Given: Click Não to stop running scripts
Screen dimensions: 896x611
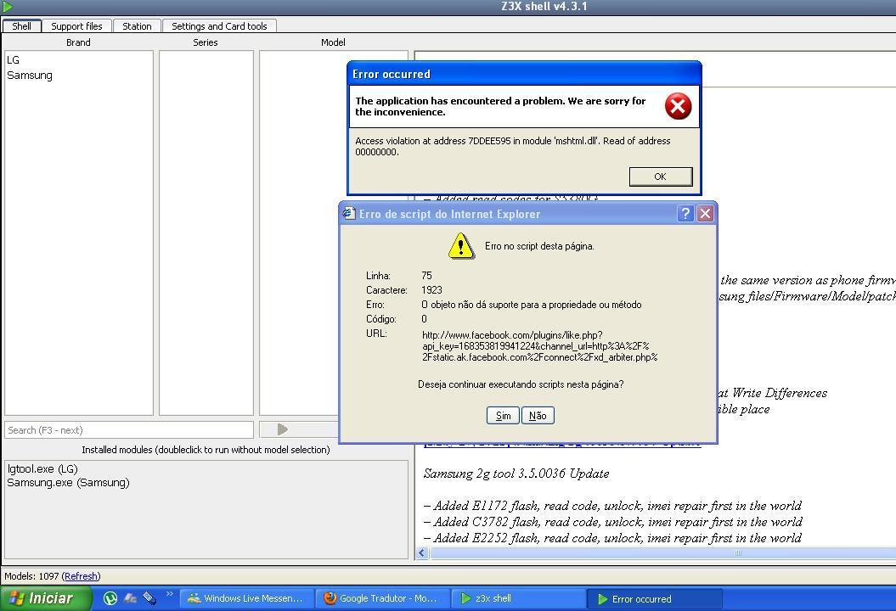Looking at the screenshot, I should (538, 416).
